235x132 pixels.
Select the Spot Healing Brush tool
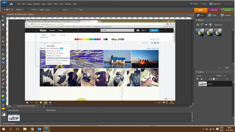[3, 71]
